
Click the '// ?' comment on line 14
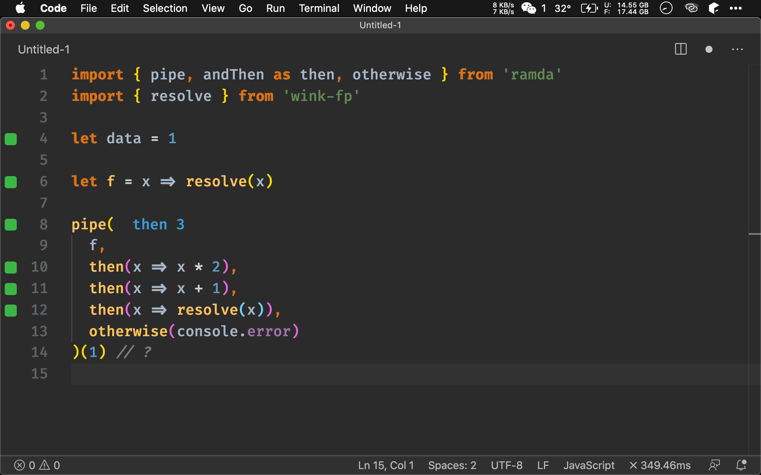click(x=134, y=352)
